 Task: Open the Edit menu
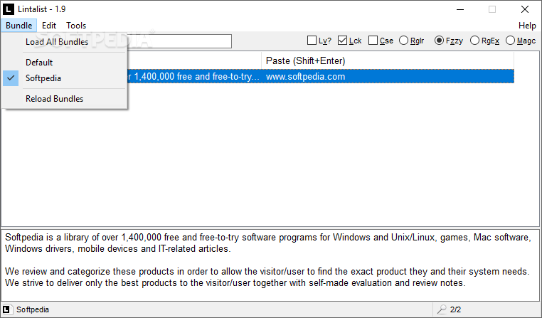49,25
